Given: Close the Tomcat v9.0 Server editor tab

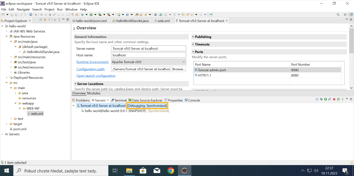Looking at the screenshot, I should 227,21.
